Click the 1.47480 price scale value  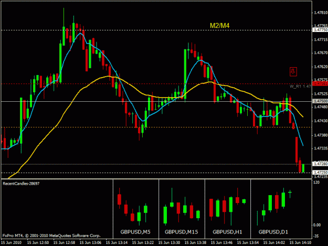[321, 107]
